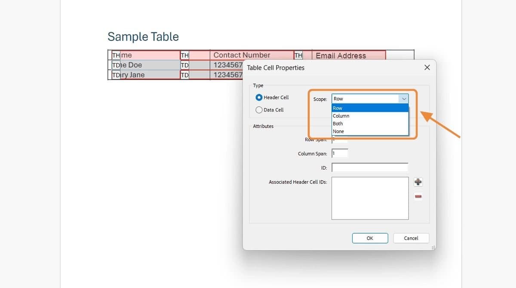Click the Cancel button
This screenshot has height=288, width=516.
[411, 238]
